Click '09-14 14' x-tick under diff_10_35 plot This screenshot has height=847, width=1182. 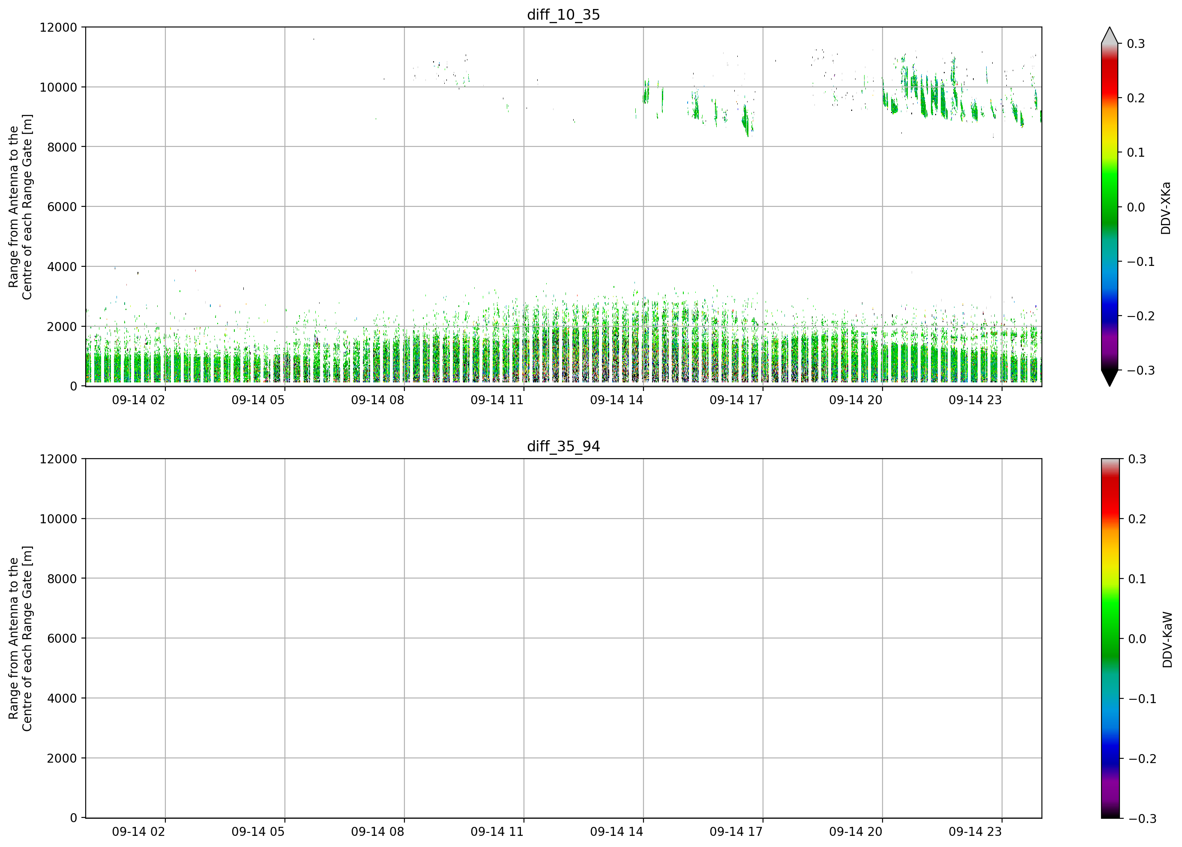616,400
